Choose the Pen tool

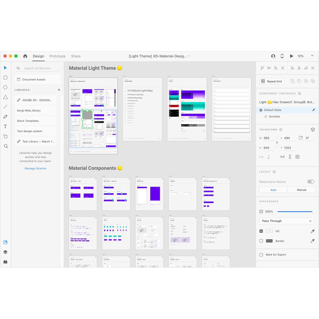click(x=5, y=117)
